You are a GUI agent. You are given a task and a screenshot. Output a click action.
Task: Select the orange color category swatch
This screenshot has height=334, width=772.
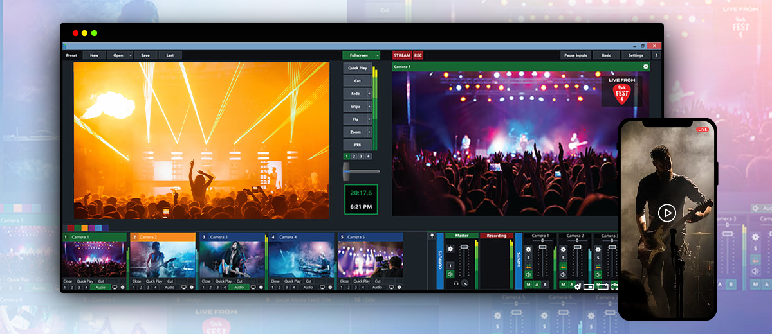point(85,228)
